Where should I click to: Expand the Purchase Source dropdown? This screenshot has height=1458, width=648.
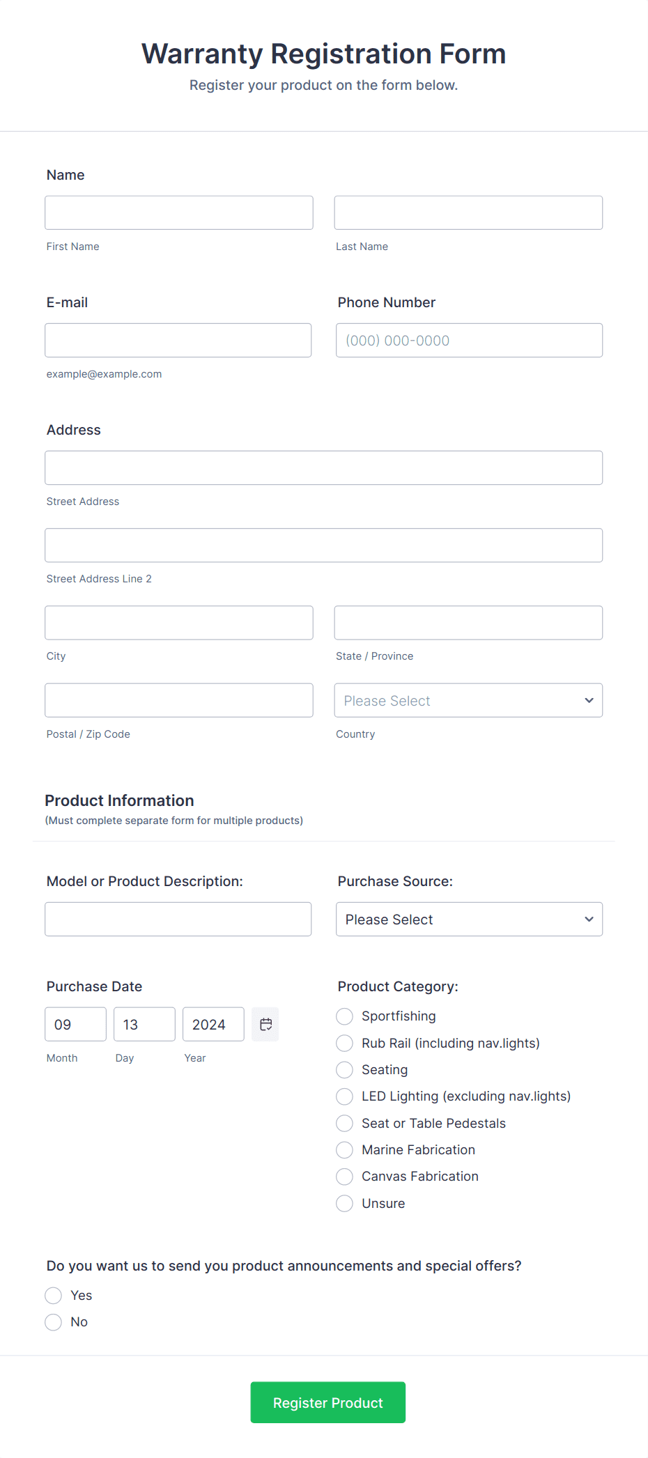(x=469, y=920)
